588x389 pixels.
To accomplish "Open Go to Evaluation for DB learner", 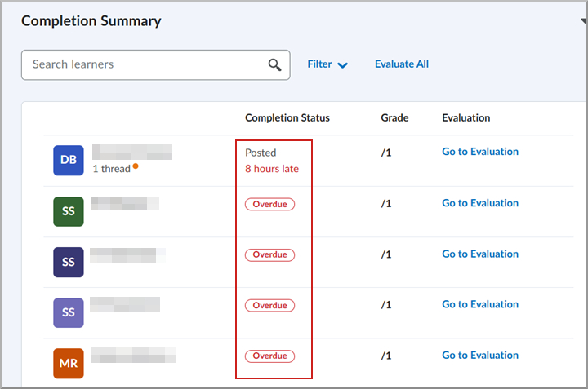I will coord(480,152).
